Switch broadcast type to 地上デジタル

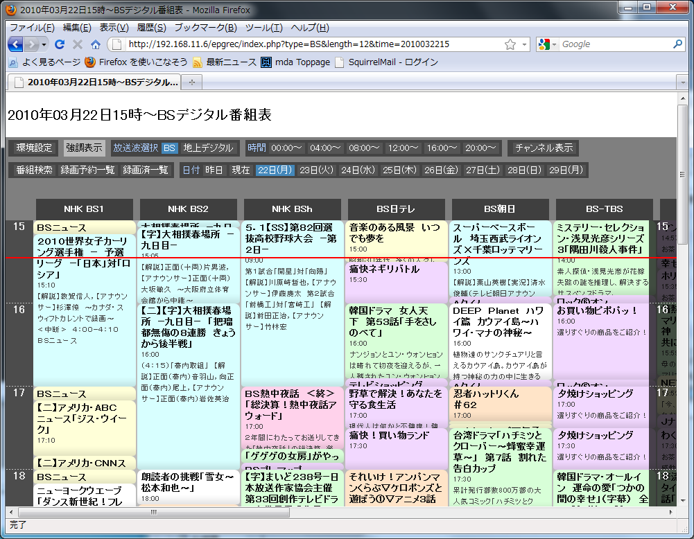click(208, 148)
